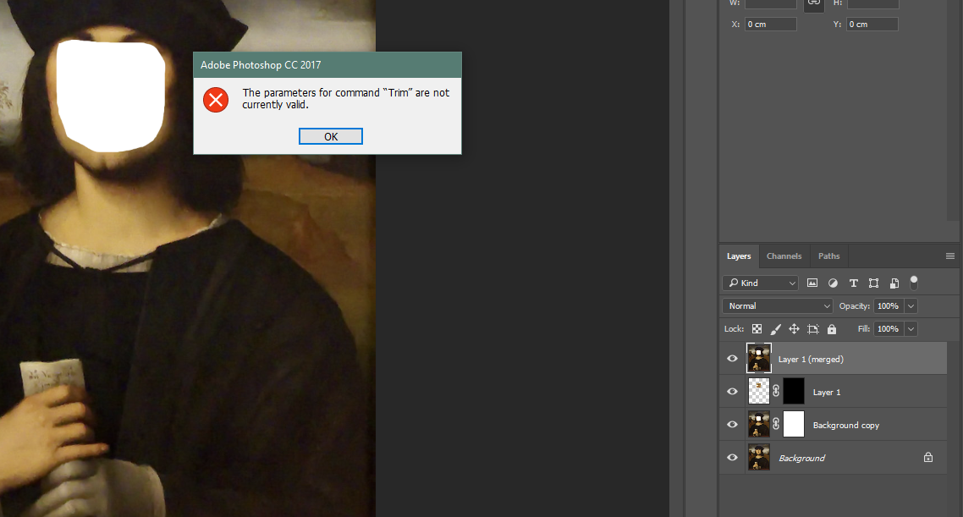Unlink the Background copy mask chain
The width and height of the screenshot is (963, 517).
(x=776, y=424)
